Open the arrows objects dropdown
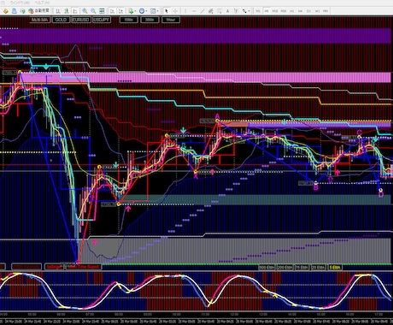 pos(246,11)
